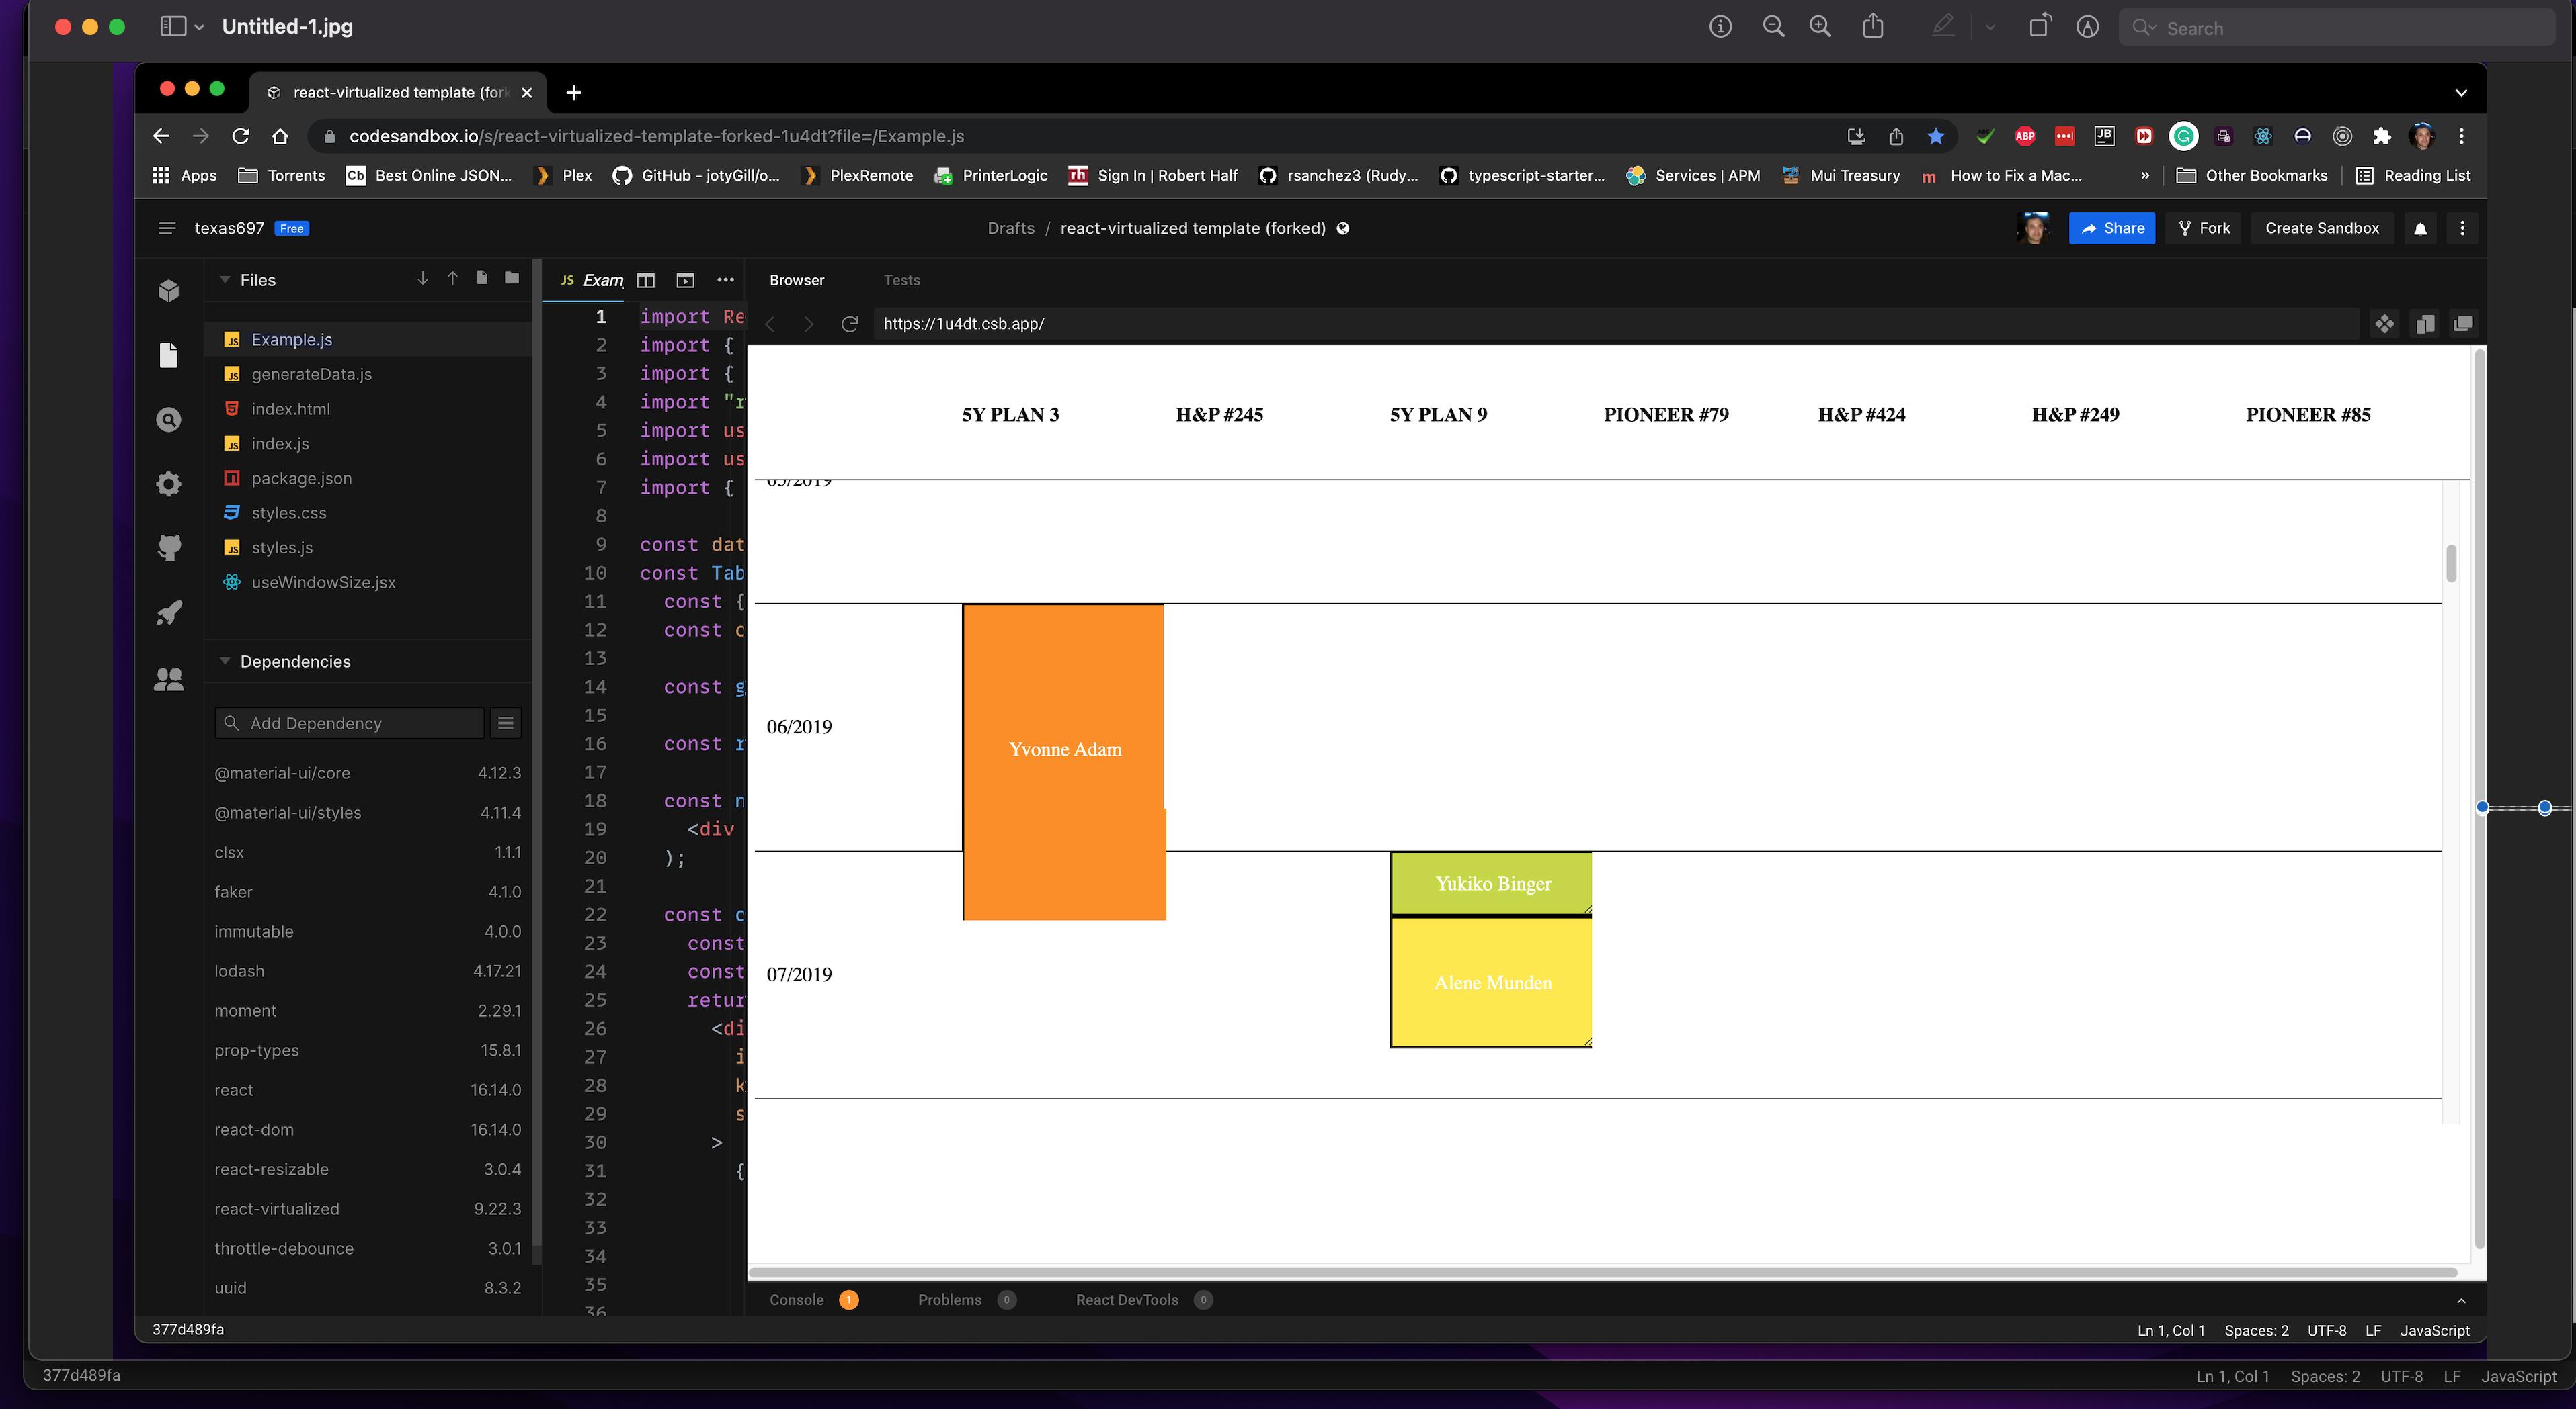Switch to the Tests tab
Screen dimensions: 2576x1409
click(902, 281)
